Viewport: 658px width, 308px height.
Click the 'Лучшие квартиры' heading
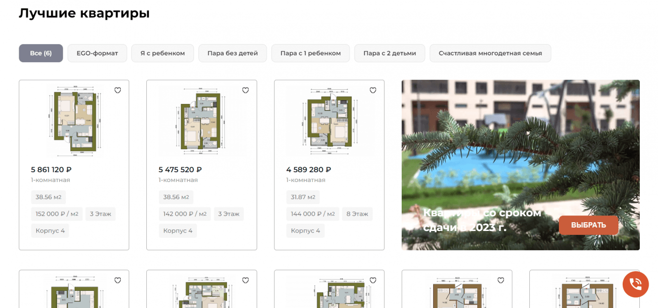[x=84, y=13]
